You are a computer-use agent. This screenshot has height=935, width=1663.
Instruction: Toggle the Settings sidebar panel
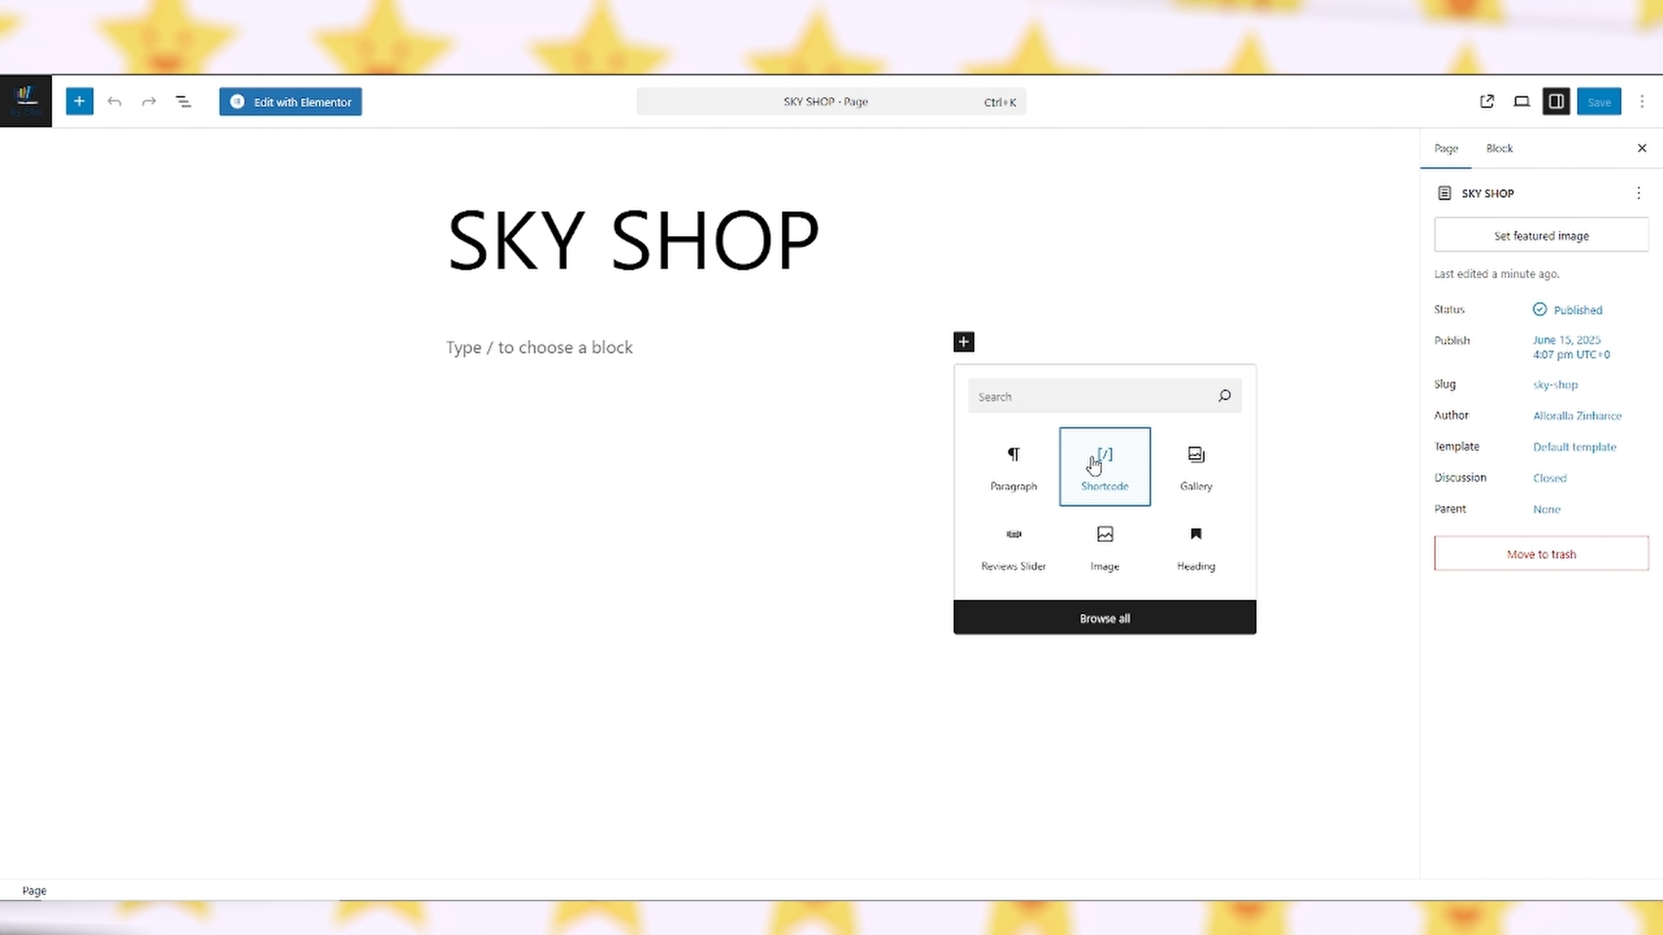[x=1556, y=101]
